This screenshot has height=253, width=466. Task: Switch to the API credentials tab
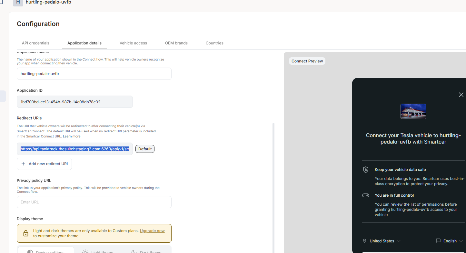35,43
